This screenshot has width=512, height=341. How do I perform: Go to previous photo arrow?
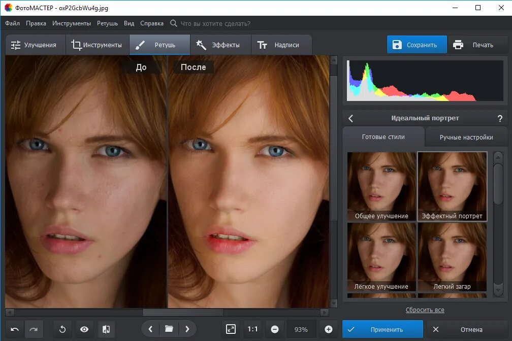(150, 329)
